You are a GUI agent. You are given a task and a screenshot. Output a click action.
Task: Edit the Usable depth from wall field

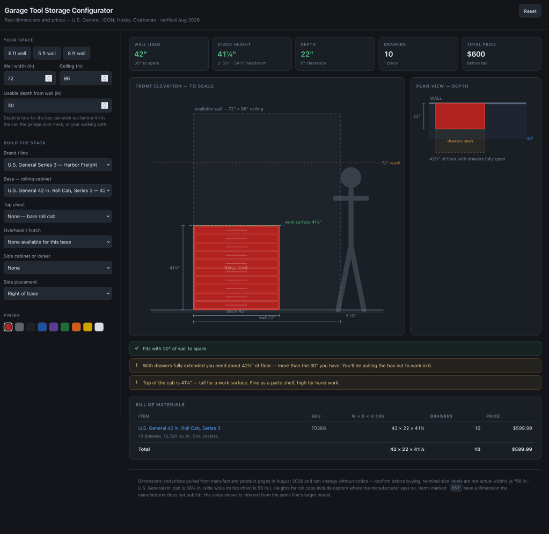[x=58, y=105]
